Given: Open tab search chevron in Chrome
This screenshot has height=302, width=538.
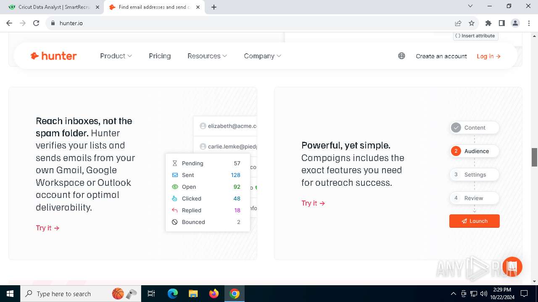Looking at the screenshot, I should (470, 6).
